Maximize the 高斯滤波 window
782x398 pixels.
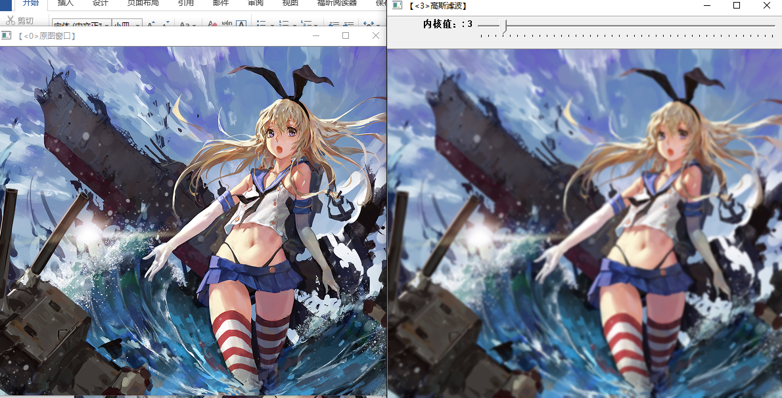[737, 5]
